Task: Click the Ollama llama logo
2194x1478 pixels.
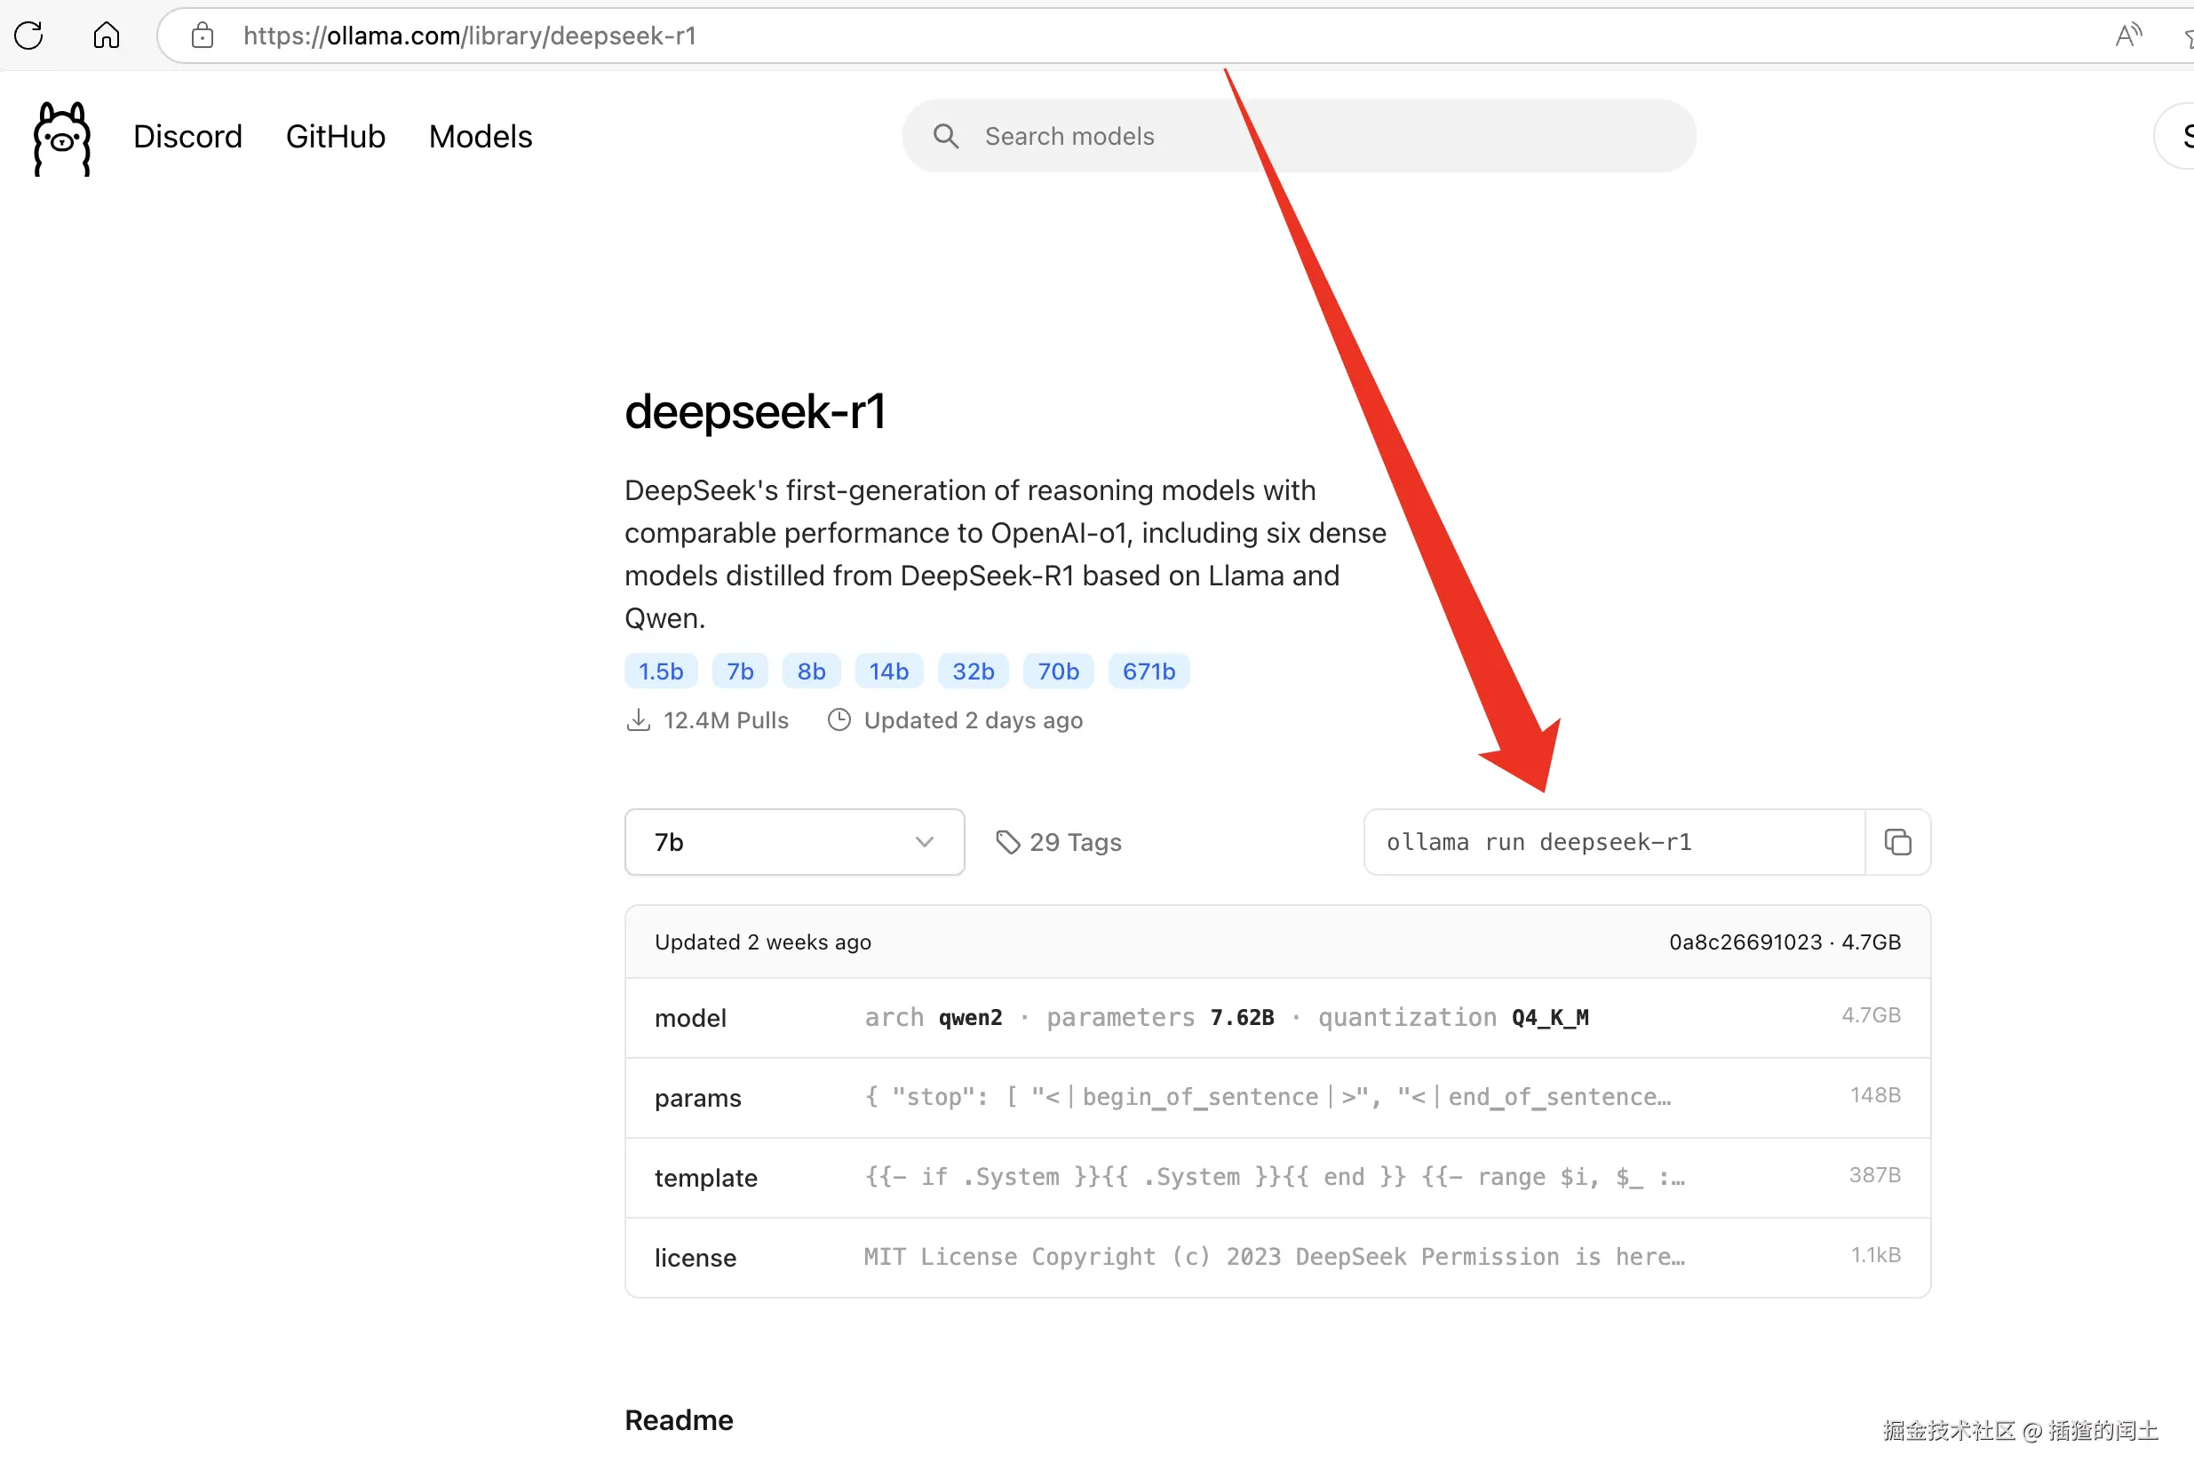Action: [62, 138]
